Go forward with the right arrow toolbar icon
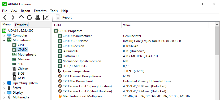The width and height of the screenshot is (220, 100). coord(13,17)
